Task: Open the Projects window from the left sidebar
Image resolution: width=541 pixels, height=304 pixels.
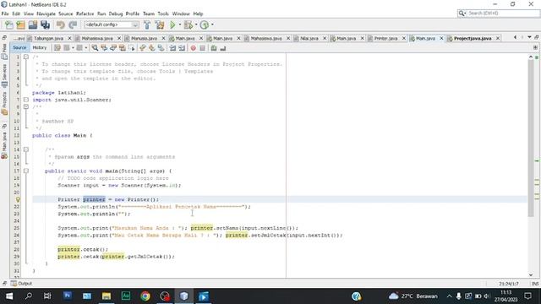Action: pos(4,103)
